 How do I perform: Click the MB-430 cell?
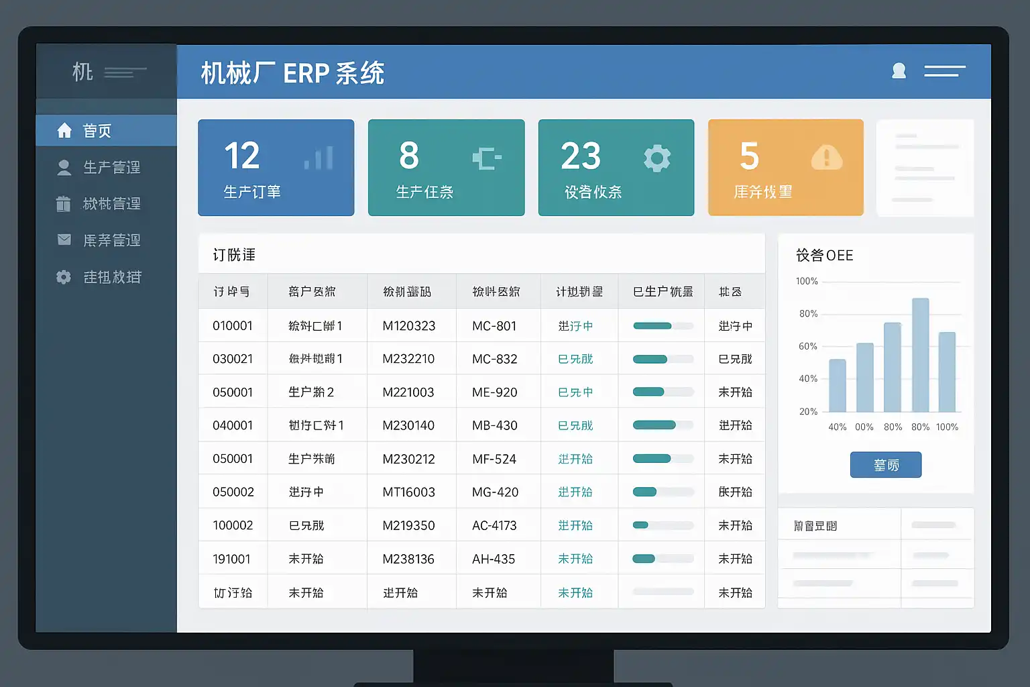(x=495, y=425)
